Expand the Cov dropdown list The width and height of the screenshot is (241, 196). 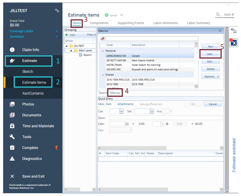131,130
